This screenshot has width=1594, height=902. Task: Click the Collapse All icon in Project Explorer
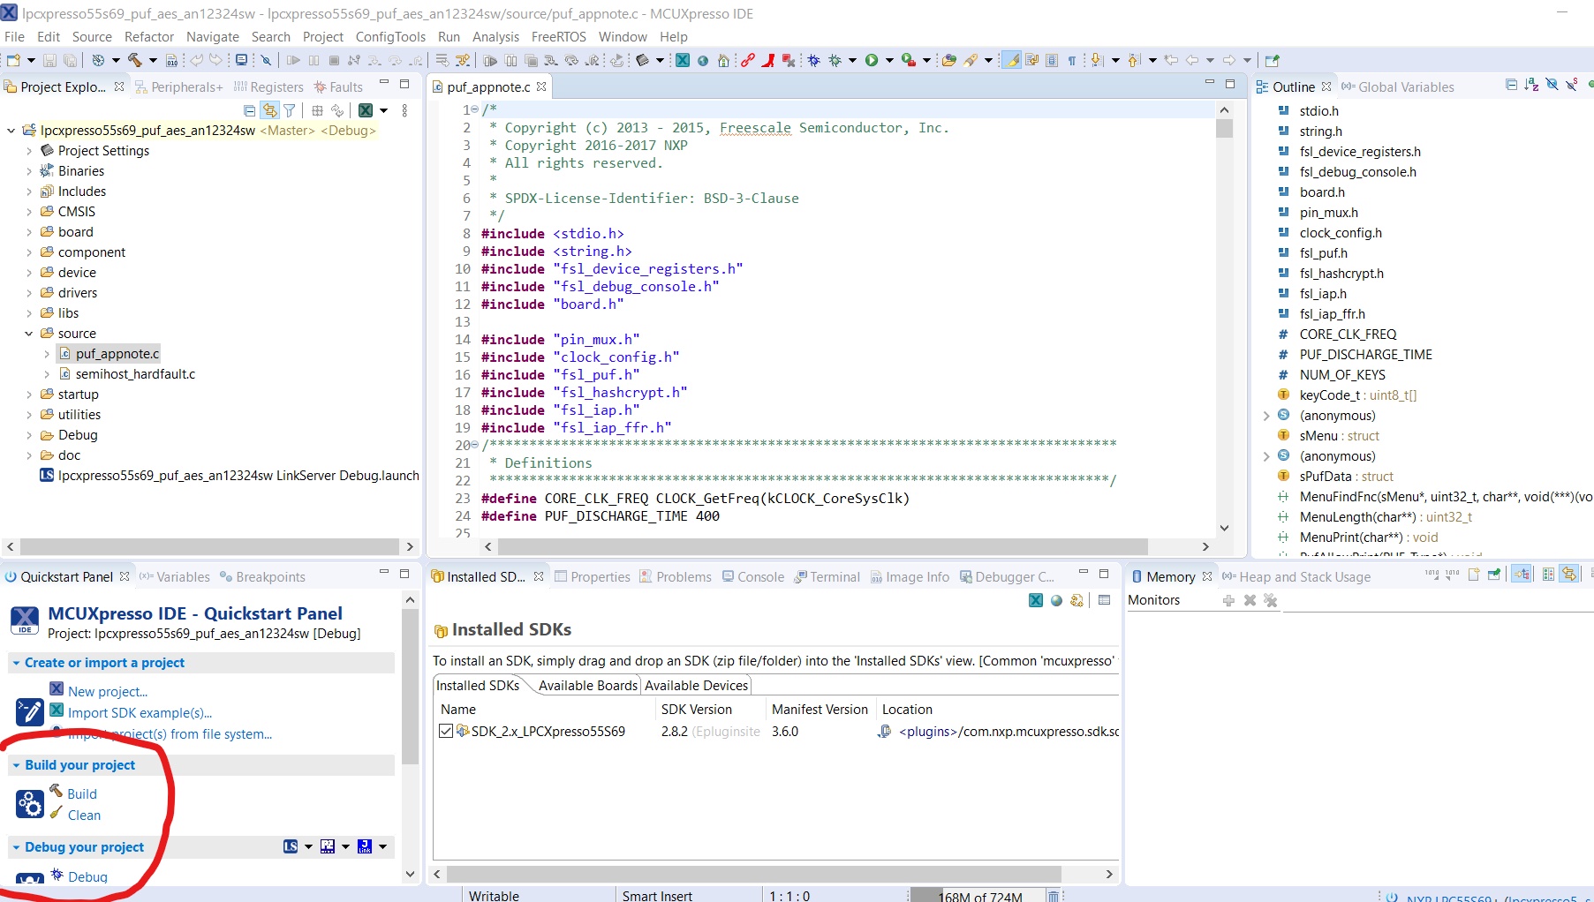249,110
